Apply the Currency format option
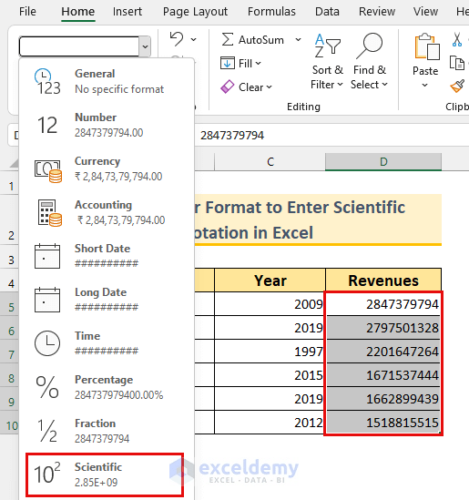This screenshot has width=469, height=500. 107,168
